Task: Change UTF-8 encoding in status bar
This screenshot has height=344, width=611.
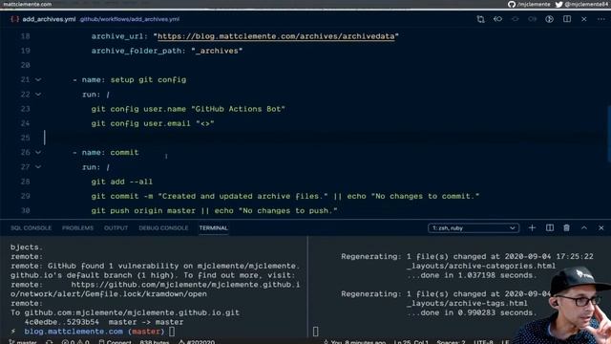Action: tap(483, 342)
